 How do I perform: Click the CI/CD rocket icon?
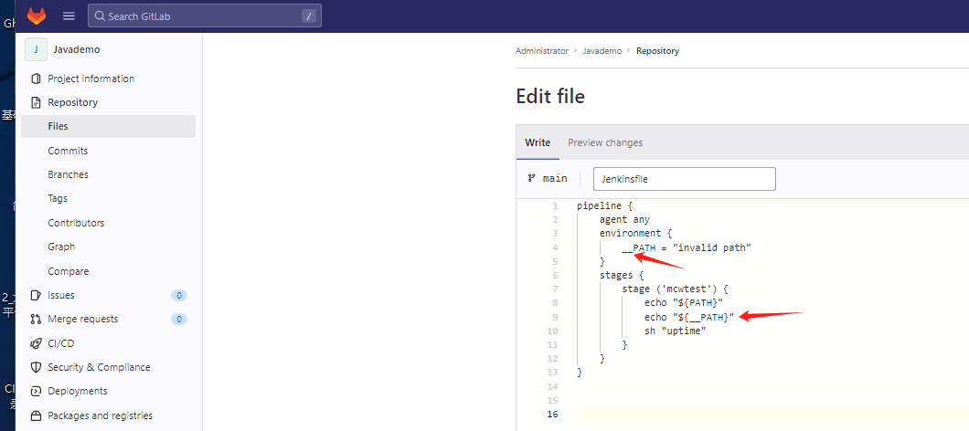click(37, 343)
